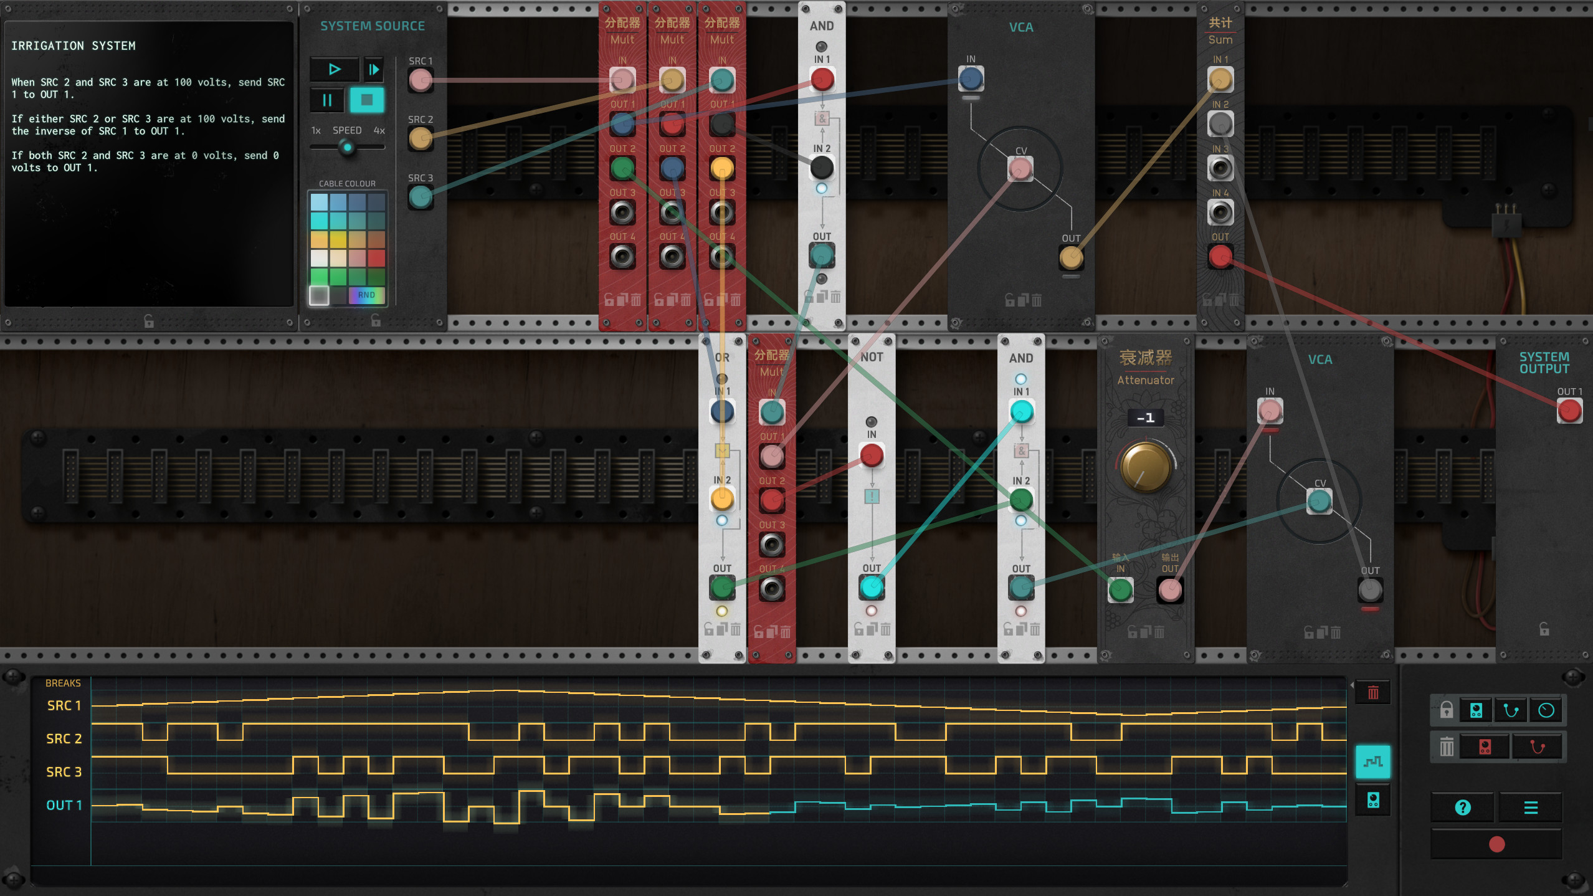Adjust the simulation Speed slider
The height and width of the screenshot is (896, 1593).
point(347,148)
